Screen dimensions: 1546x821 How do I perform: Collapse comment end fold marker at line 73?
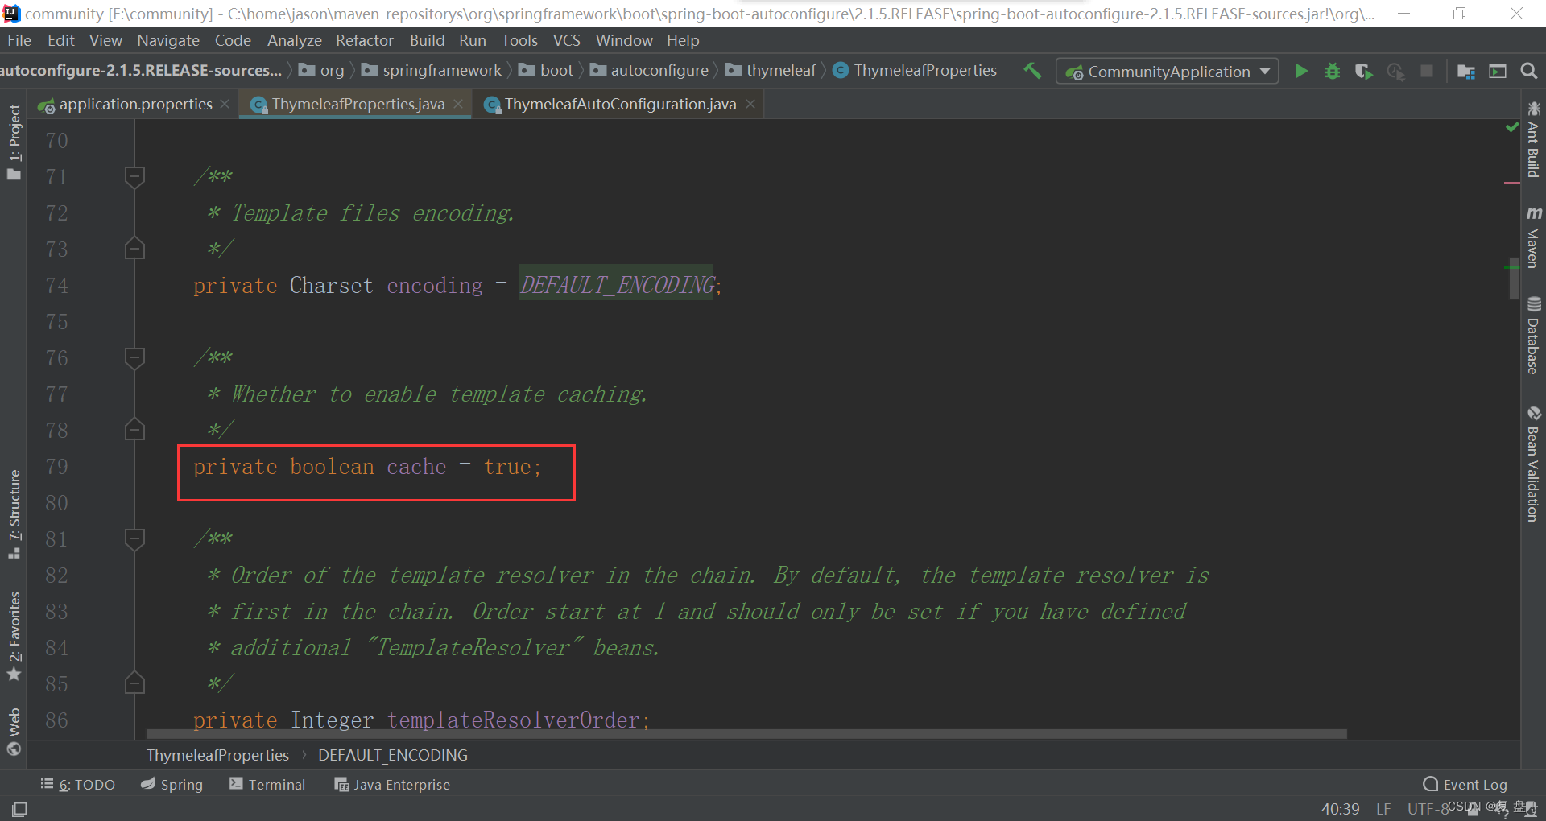134,249
